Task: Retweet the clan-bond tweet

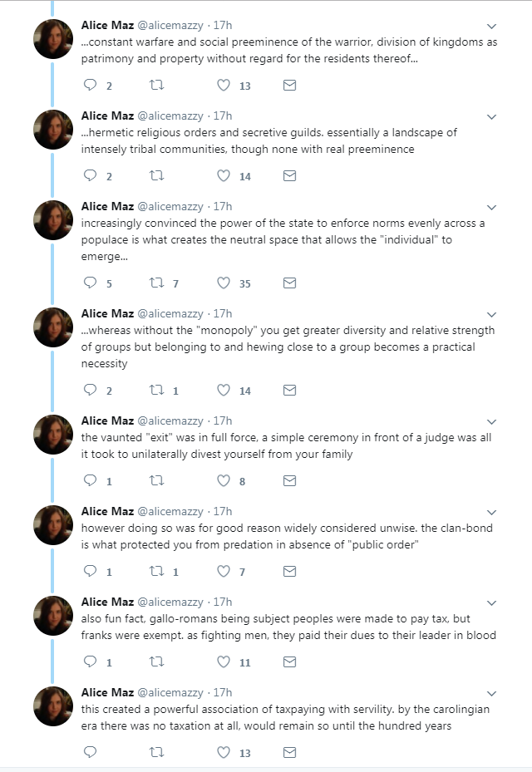Action: (155, 572)
